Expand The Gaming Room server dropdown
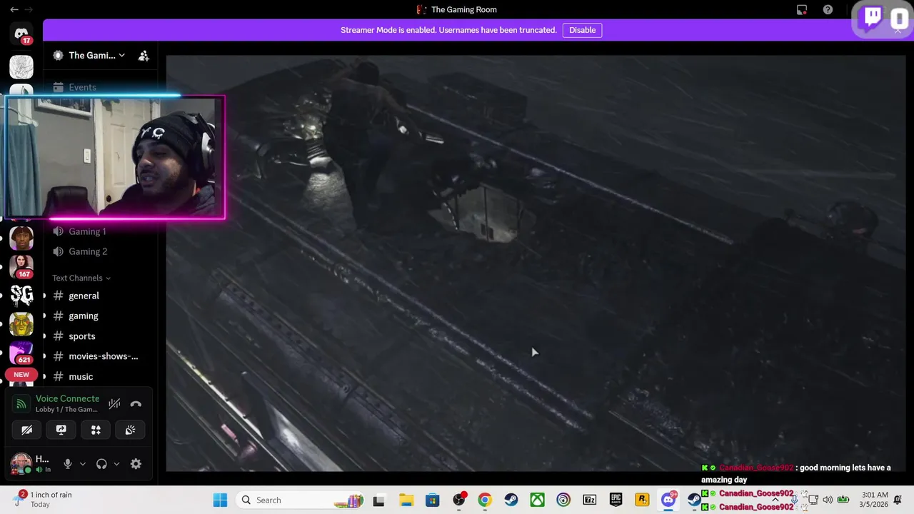This screenshot has width=914, height=514. [89, 56]
